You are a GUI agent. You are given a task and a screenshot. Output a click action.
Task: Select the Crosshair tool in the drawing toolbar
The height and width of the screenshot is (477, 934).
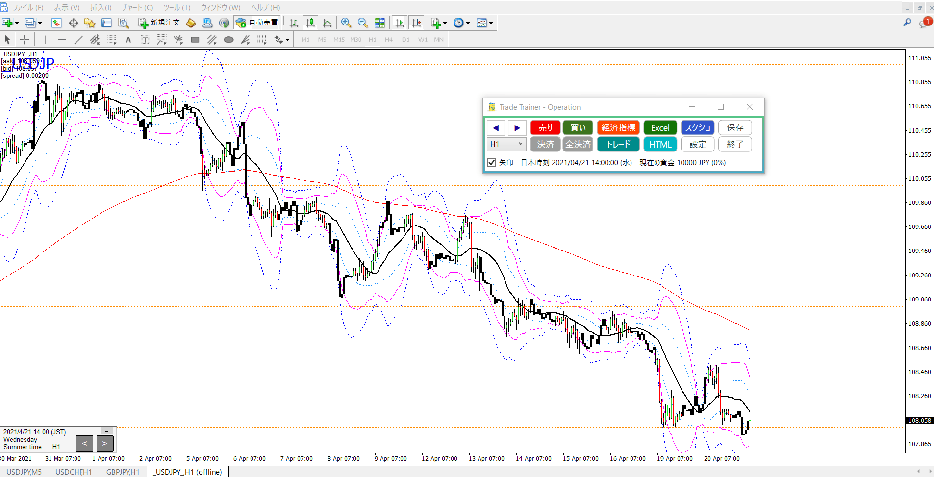pyautogui.click(x=24, y=40)
